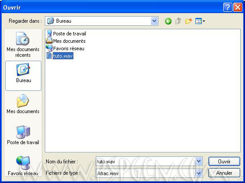Select the tuto.wav file
The width and height of the screenshot is (245, 183).
[x=60, y=56]
